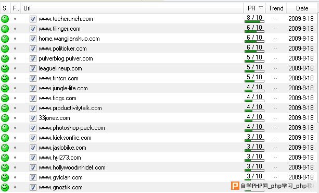Image resolution: width=319 pixels, height=193 pixels.
Task: Uncheck the www.jaslobike.com checkbox
Action: [33, 148]
